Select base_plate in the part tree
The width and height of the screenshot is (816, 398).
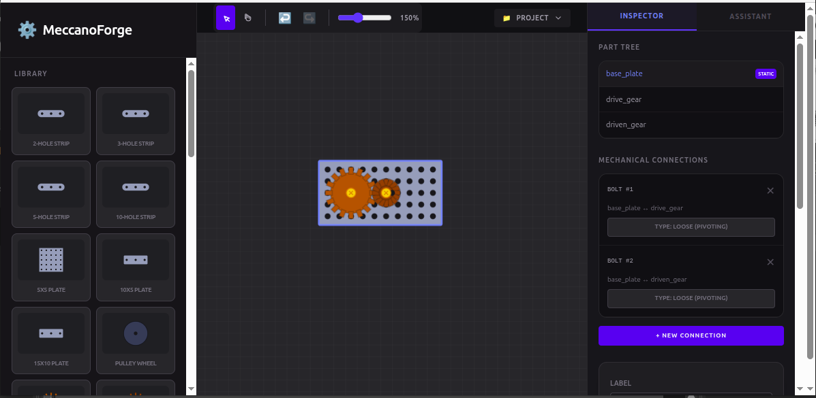(691, 73)
